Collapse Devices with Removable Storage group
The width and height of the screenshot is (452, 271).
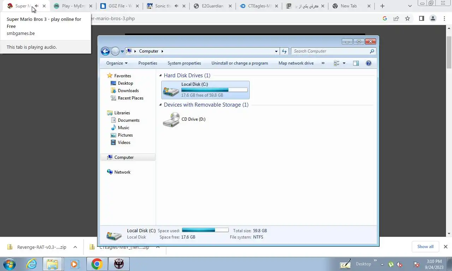click(160, 105)
